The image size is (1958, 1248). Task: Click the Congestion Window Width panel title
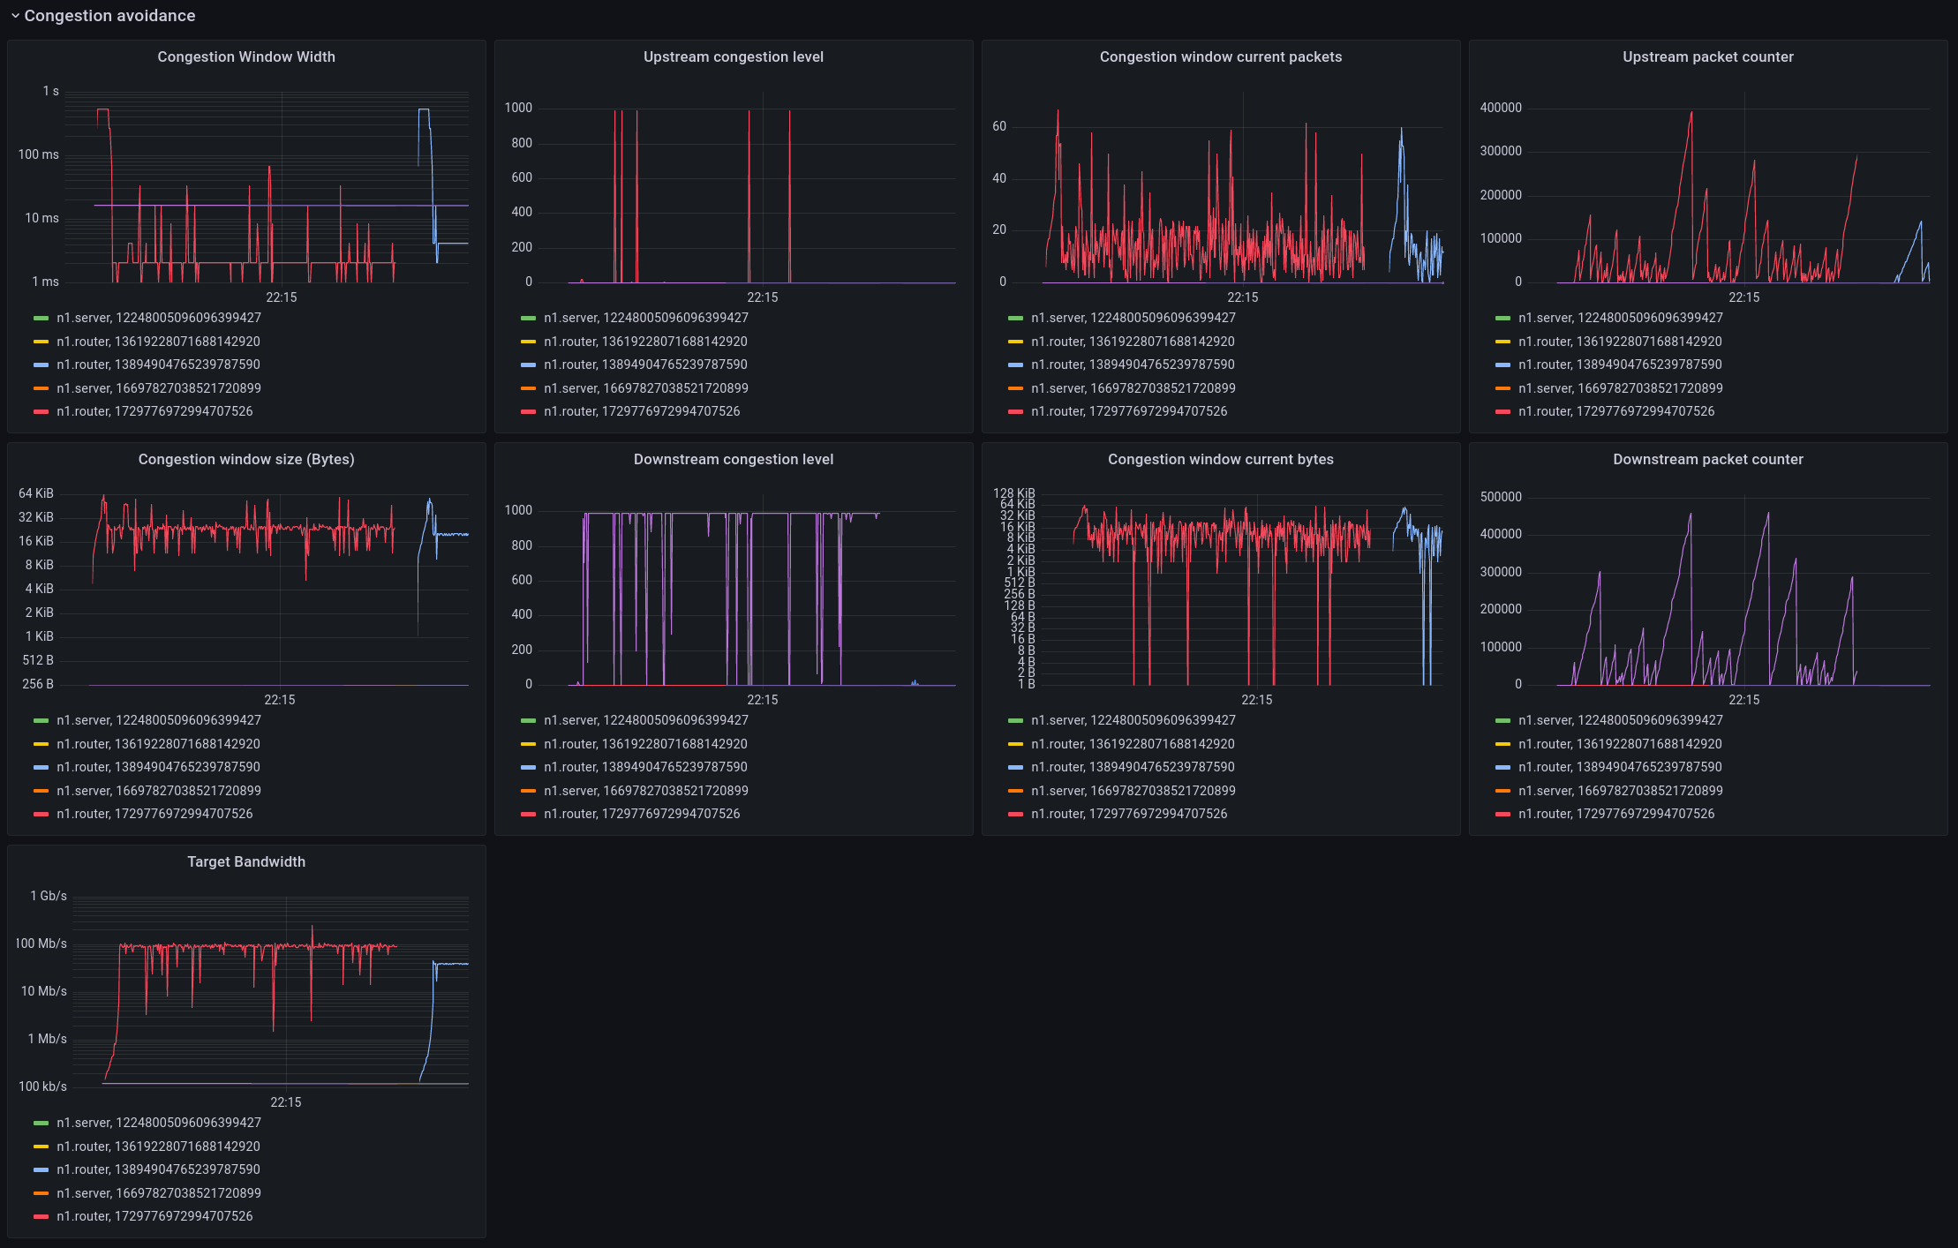point(246,56)
